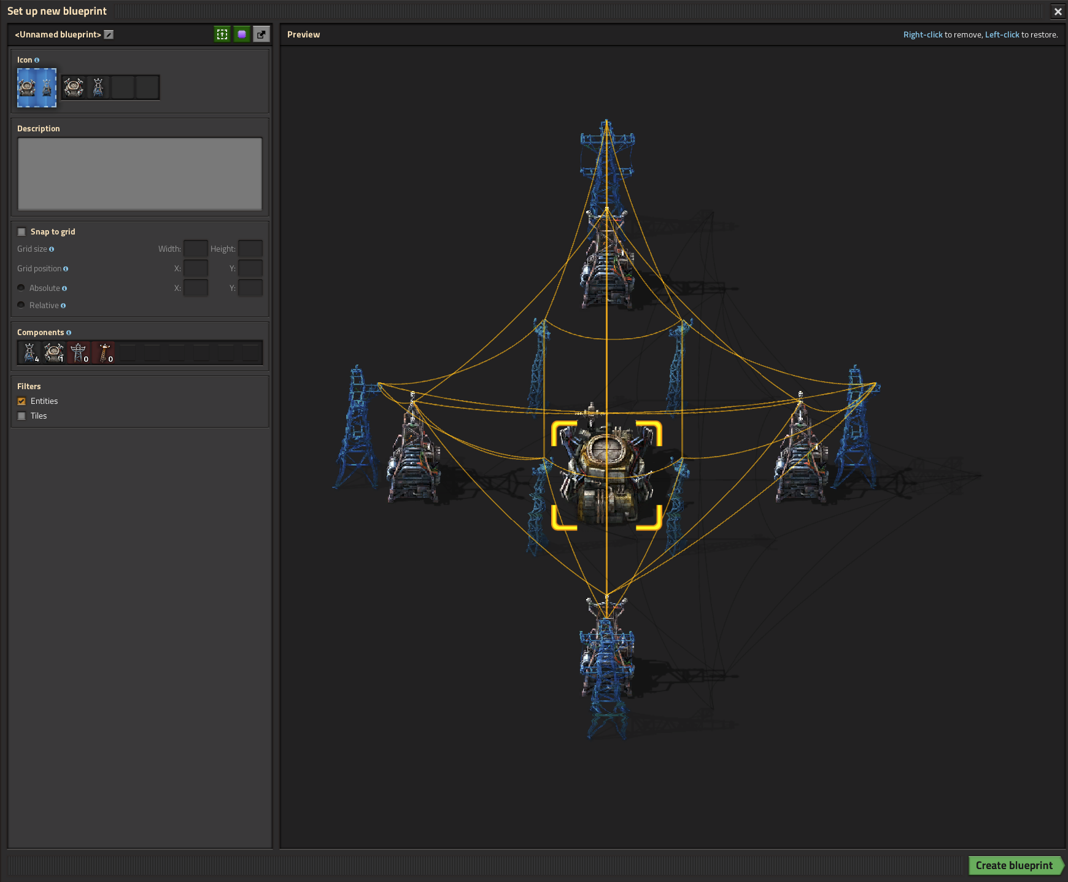1068x882 pixels.
Task: Click the export to string arrow icon
Action: click(261, 34)
